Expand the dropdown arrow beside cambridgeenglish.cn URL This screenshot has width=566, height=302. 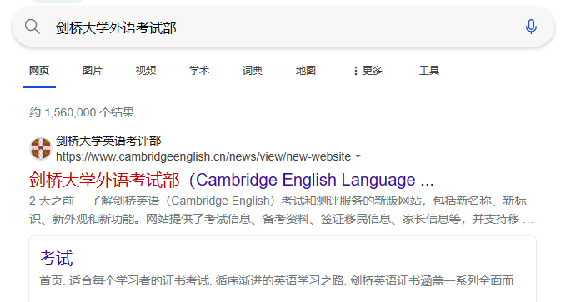(358, 156)
